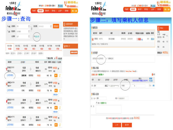
Task: Select one-way trip radio button
Action: pyautogui.click(x=7, y=26)
